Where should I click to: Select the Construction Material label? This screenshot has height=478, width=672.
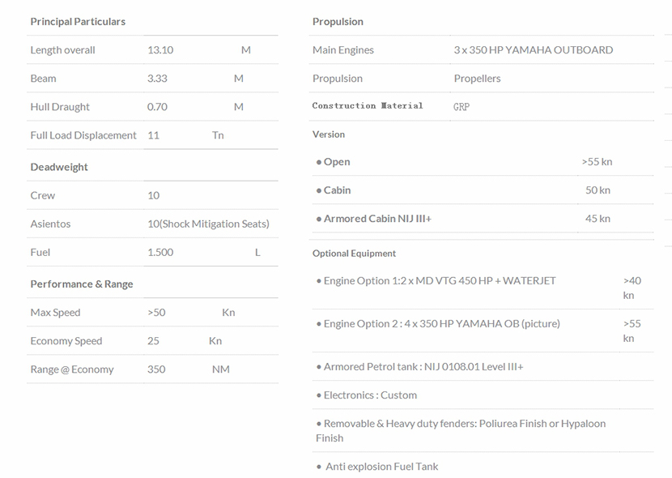pyautogui.click(x=368, y=106)
